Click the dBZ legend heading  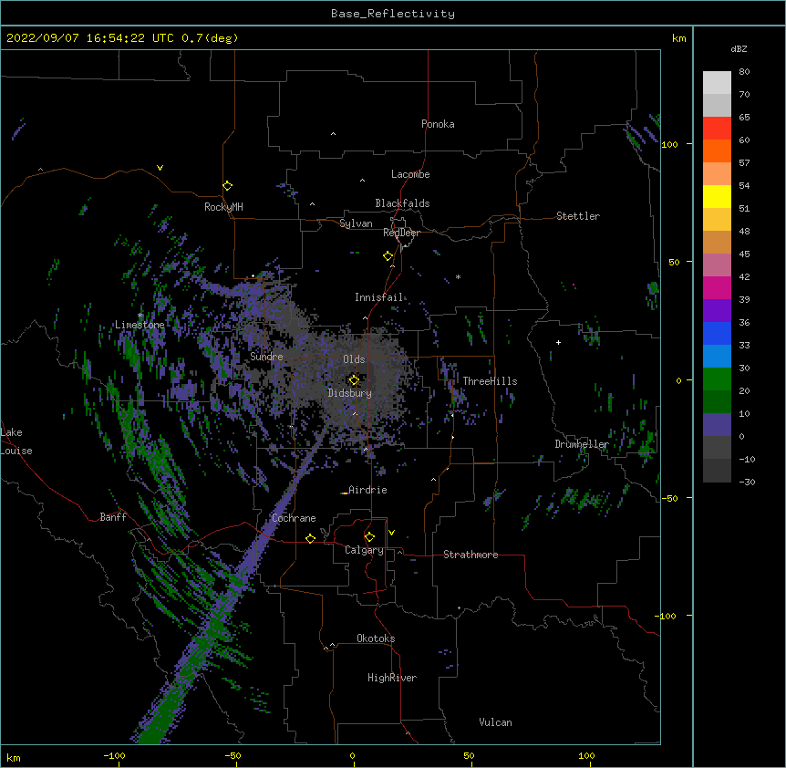[x=739, y=48]
